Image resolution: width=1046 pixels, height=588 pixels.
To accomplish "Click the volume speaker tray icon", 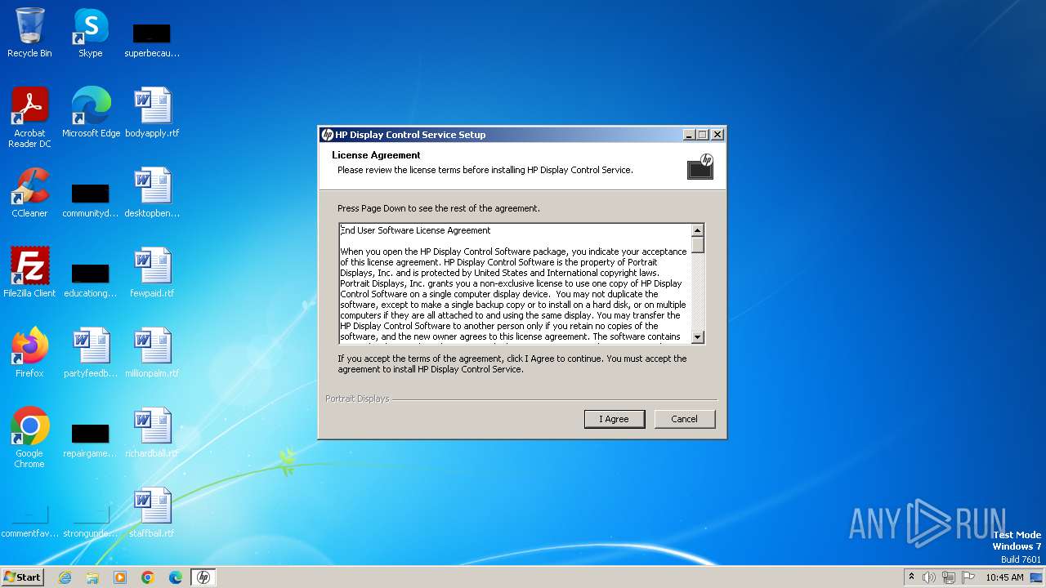I will [x=928, y=577].
